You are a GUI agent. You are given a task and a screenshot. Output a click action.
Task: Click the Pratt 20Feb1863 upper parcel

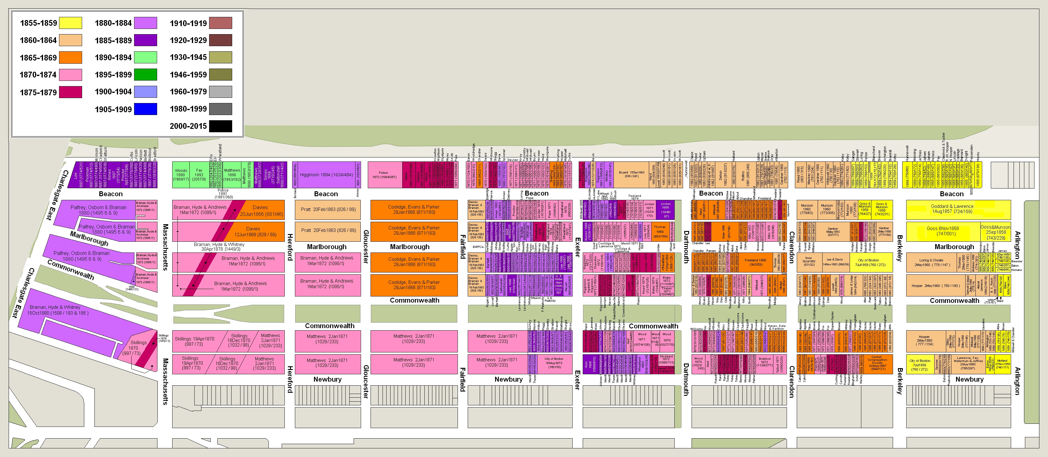(x=328, y=209)
